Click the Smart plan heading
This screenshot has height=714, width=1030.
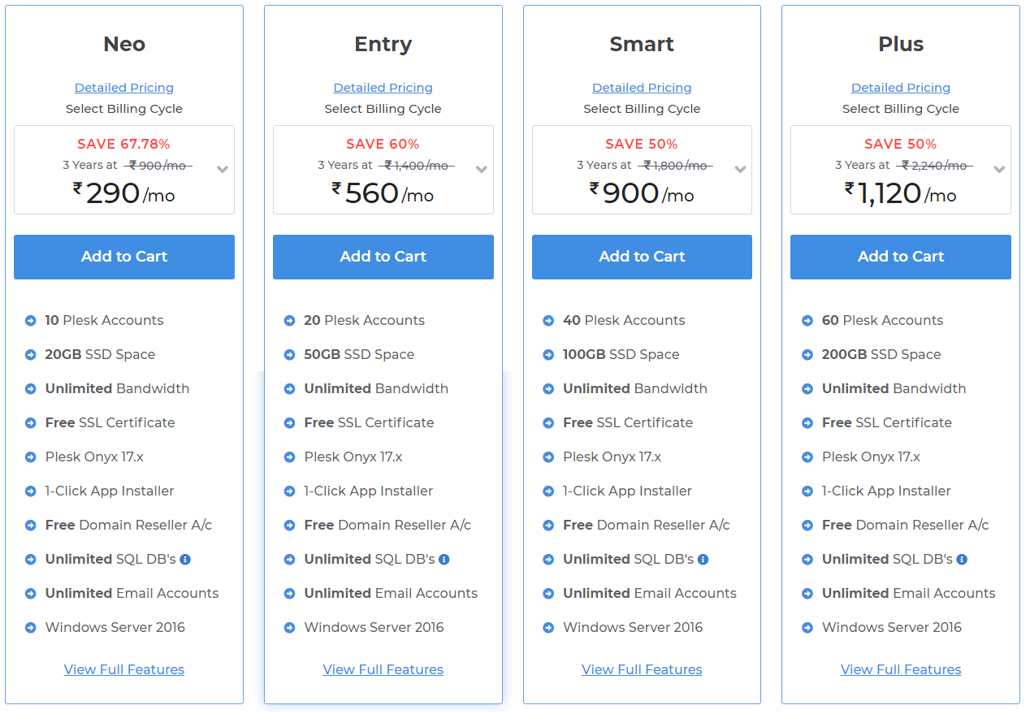click(642, 44)
